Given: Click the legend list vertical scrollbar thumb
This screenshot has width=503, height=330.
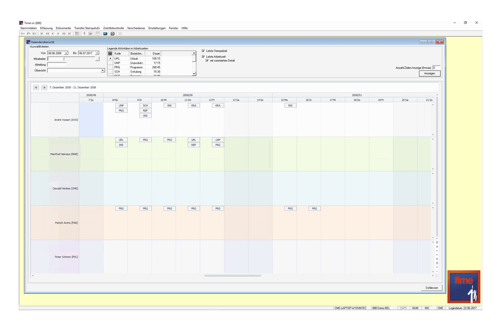Looking at the screenshot, I should click(x=194, y=59).
